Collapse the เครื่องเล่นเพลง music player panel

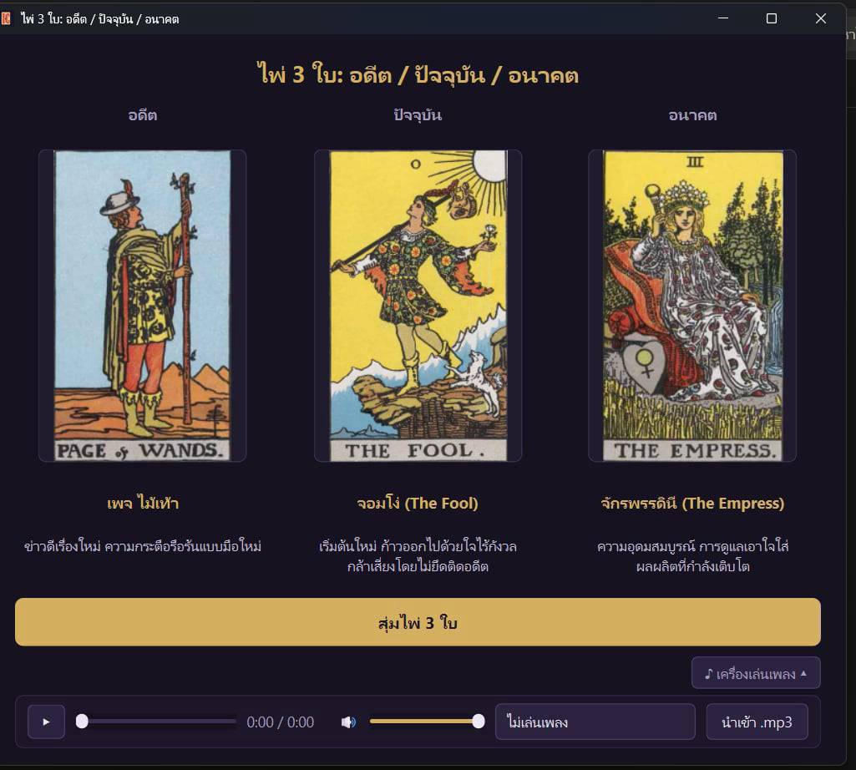tap(756, 673)
